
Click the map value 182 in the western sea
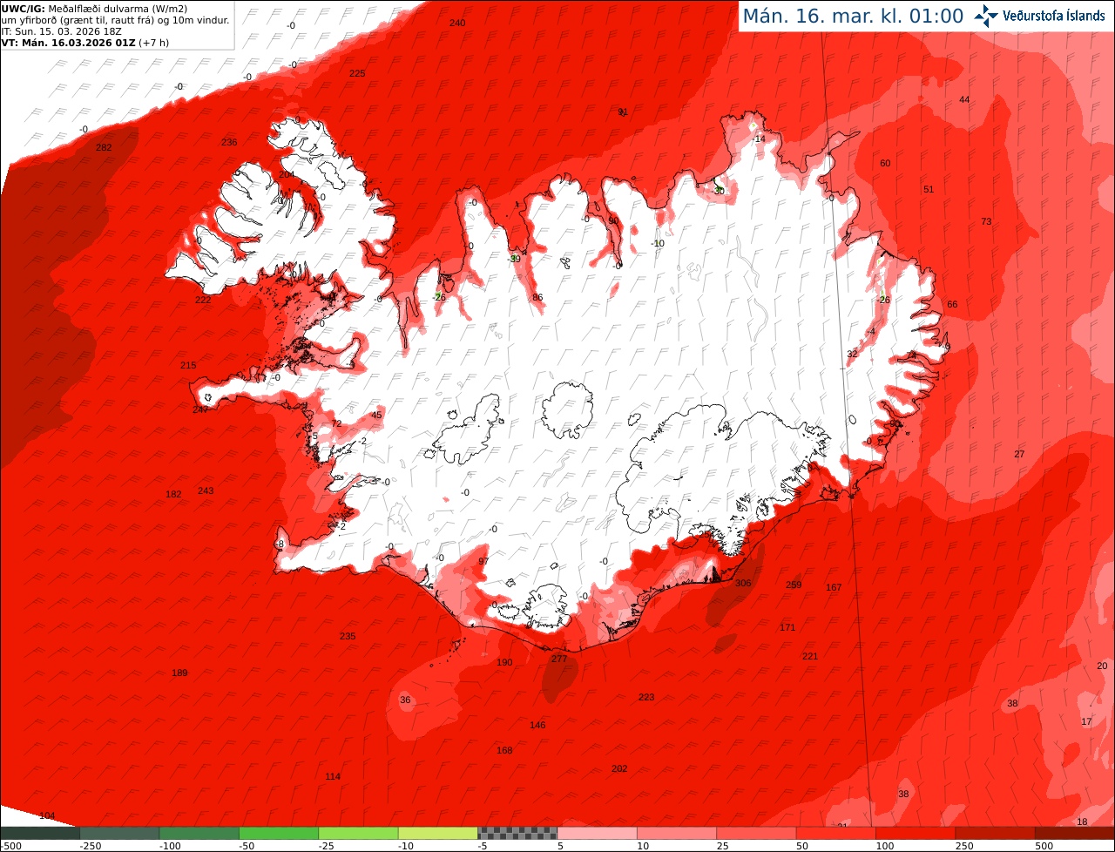click(x=173, y=494)
